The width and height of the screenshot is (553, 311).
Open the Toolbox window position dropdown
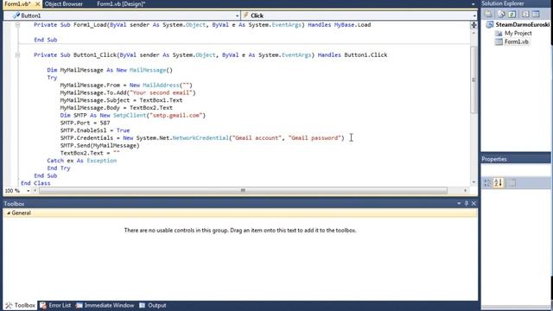point(459,204)
